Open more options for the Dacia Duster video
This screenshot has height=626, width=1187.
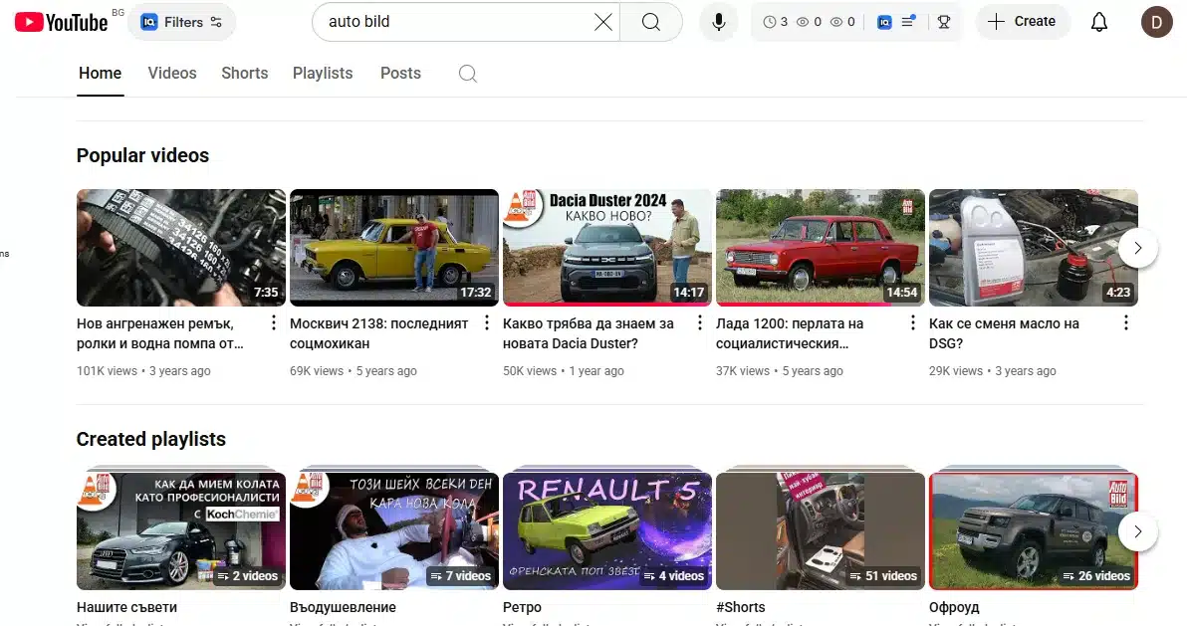[x=699, y=323]
